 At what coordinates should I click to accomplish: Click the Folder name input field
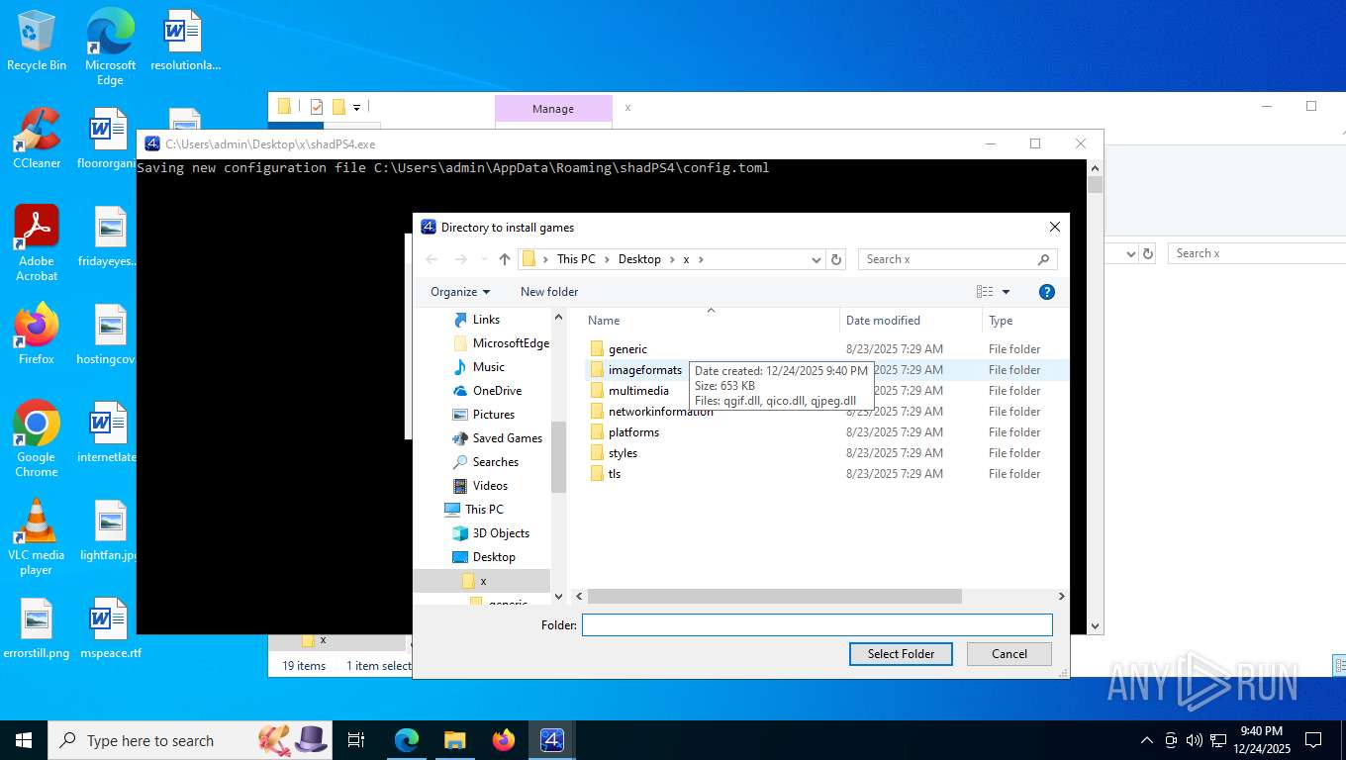pos(817,625)
